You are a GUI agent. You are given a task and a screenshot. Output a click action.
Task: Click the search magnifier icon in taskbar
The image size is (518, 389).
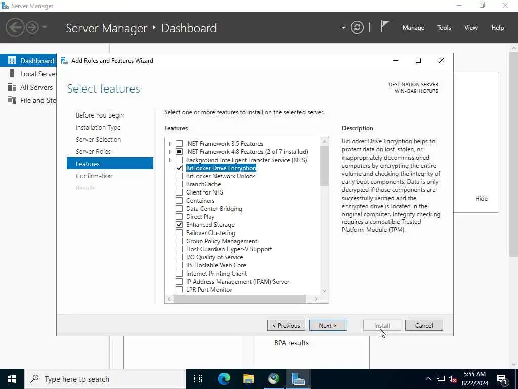[x=35, y=379]
